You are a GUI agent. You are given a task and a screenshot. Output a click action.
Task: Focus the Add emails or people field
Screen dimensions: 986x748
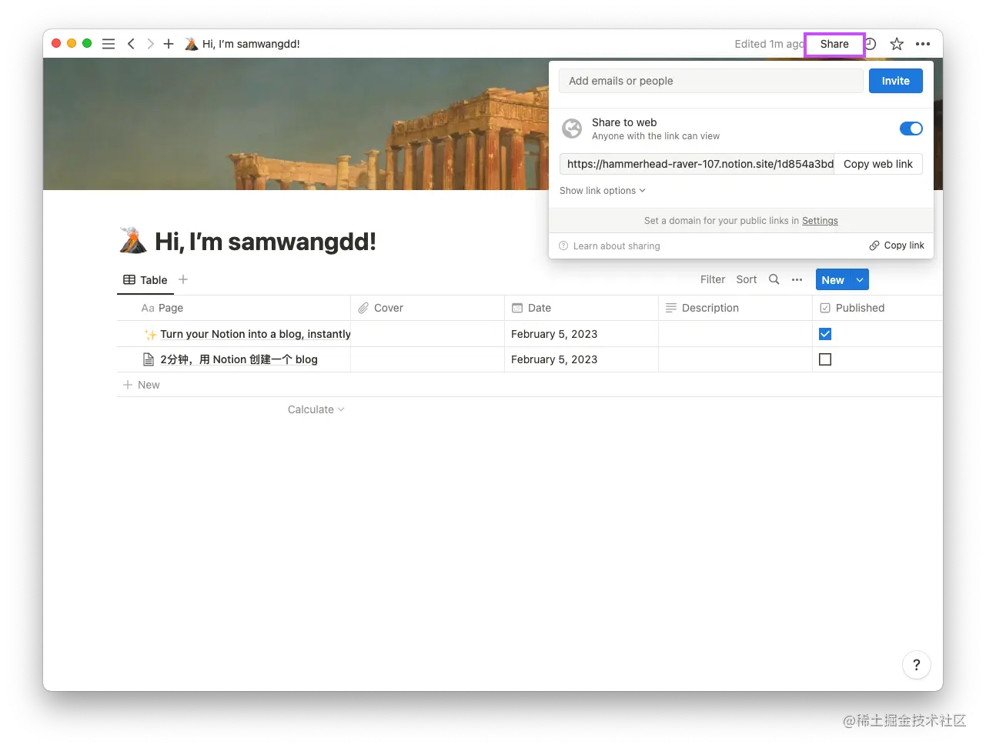(x=711, y=81)
